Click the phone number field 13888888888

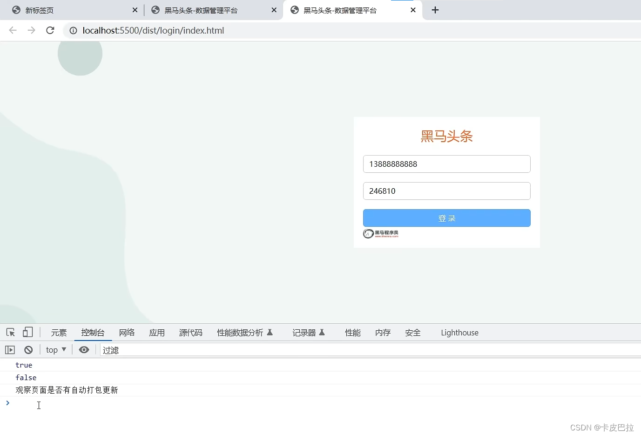(447, 164)
